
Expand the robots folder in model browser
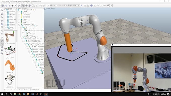point(6,27)
